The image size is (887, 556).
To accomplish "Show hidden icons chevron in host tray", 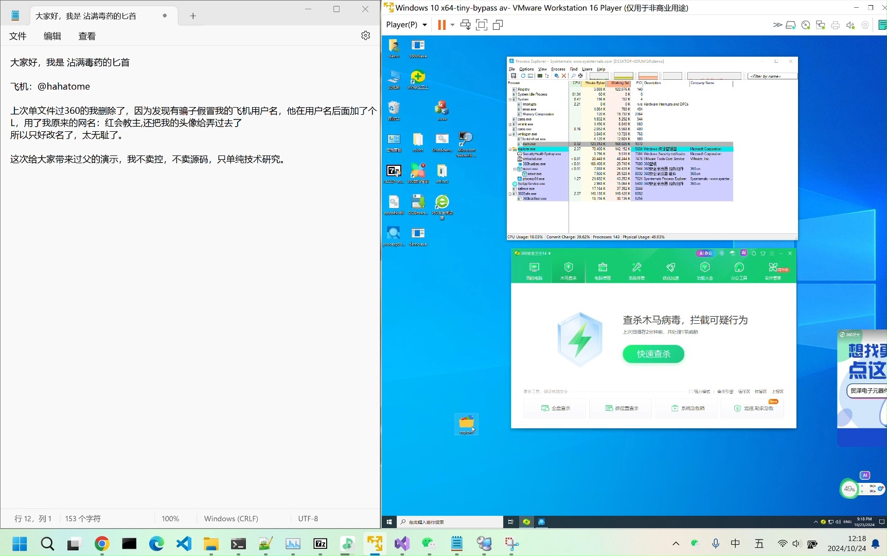I will coord(676,544).
